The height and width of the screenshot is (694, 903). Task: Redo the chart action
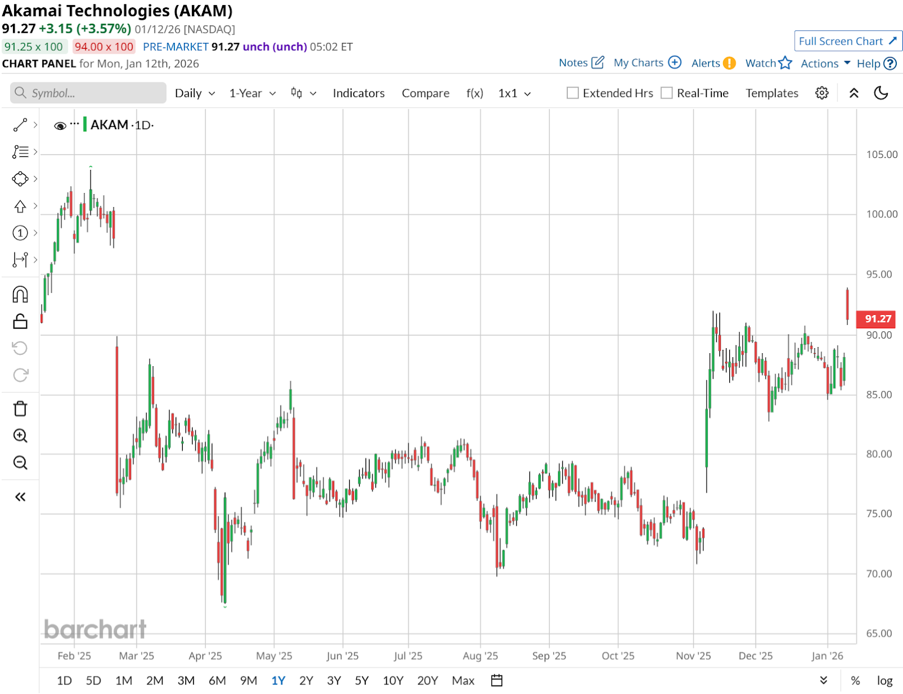20,375
